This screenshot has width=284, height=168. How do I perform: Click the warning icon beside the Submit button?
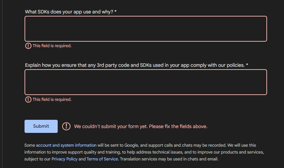(66, 126)
